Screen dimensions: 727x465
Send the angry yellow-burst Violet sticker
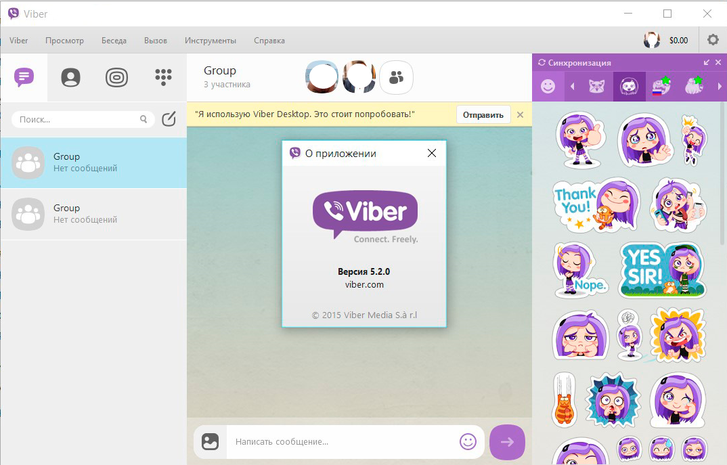678,335
